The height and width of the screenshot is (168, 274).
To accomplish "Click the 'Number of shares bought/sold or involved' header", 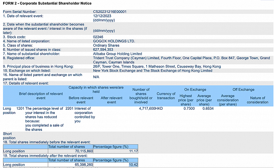I will point(141,96).
